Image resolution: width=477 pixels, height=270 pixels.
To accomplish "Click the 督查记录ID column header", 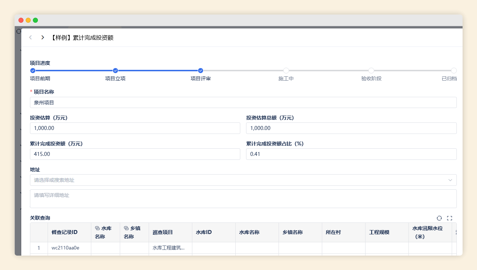I will (x=65, y=232).
